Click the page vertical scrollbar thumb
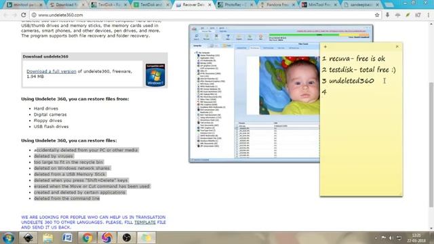The image size is (434, 244). tap(431, 144)
